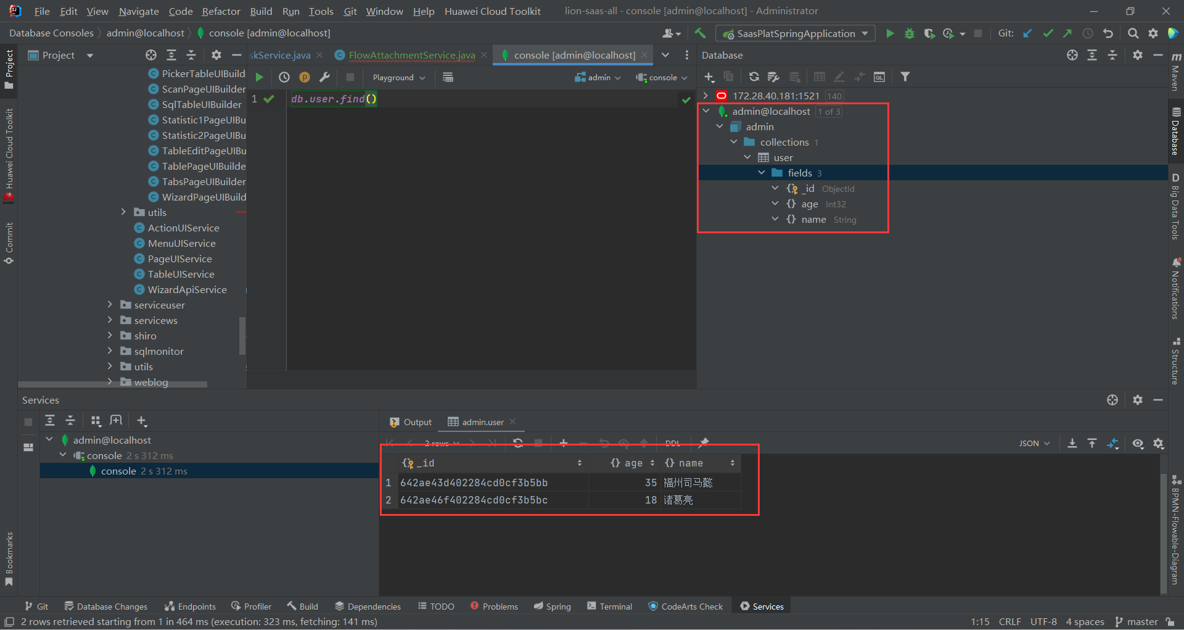
Task: Select the name field in the user collection
Action: tap(813, 220)
